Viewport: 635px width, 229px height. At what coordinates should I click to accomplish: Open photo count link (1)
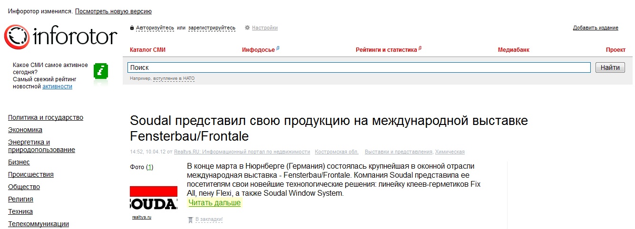click(x=150, y=167)
